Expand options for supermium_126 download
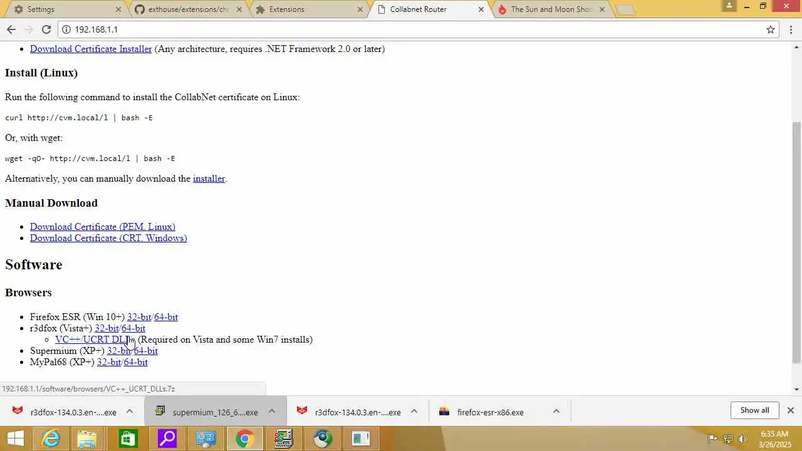802x451 pixels. pyautogui.click(x=272, y=411)
